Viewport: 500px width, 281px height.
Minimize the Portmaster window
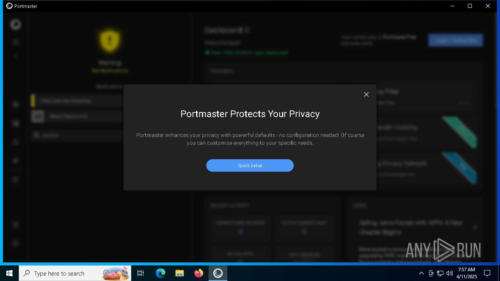(452, 6)
